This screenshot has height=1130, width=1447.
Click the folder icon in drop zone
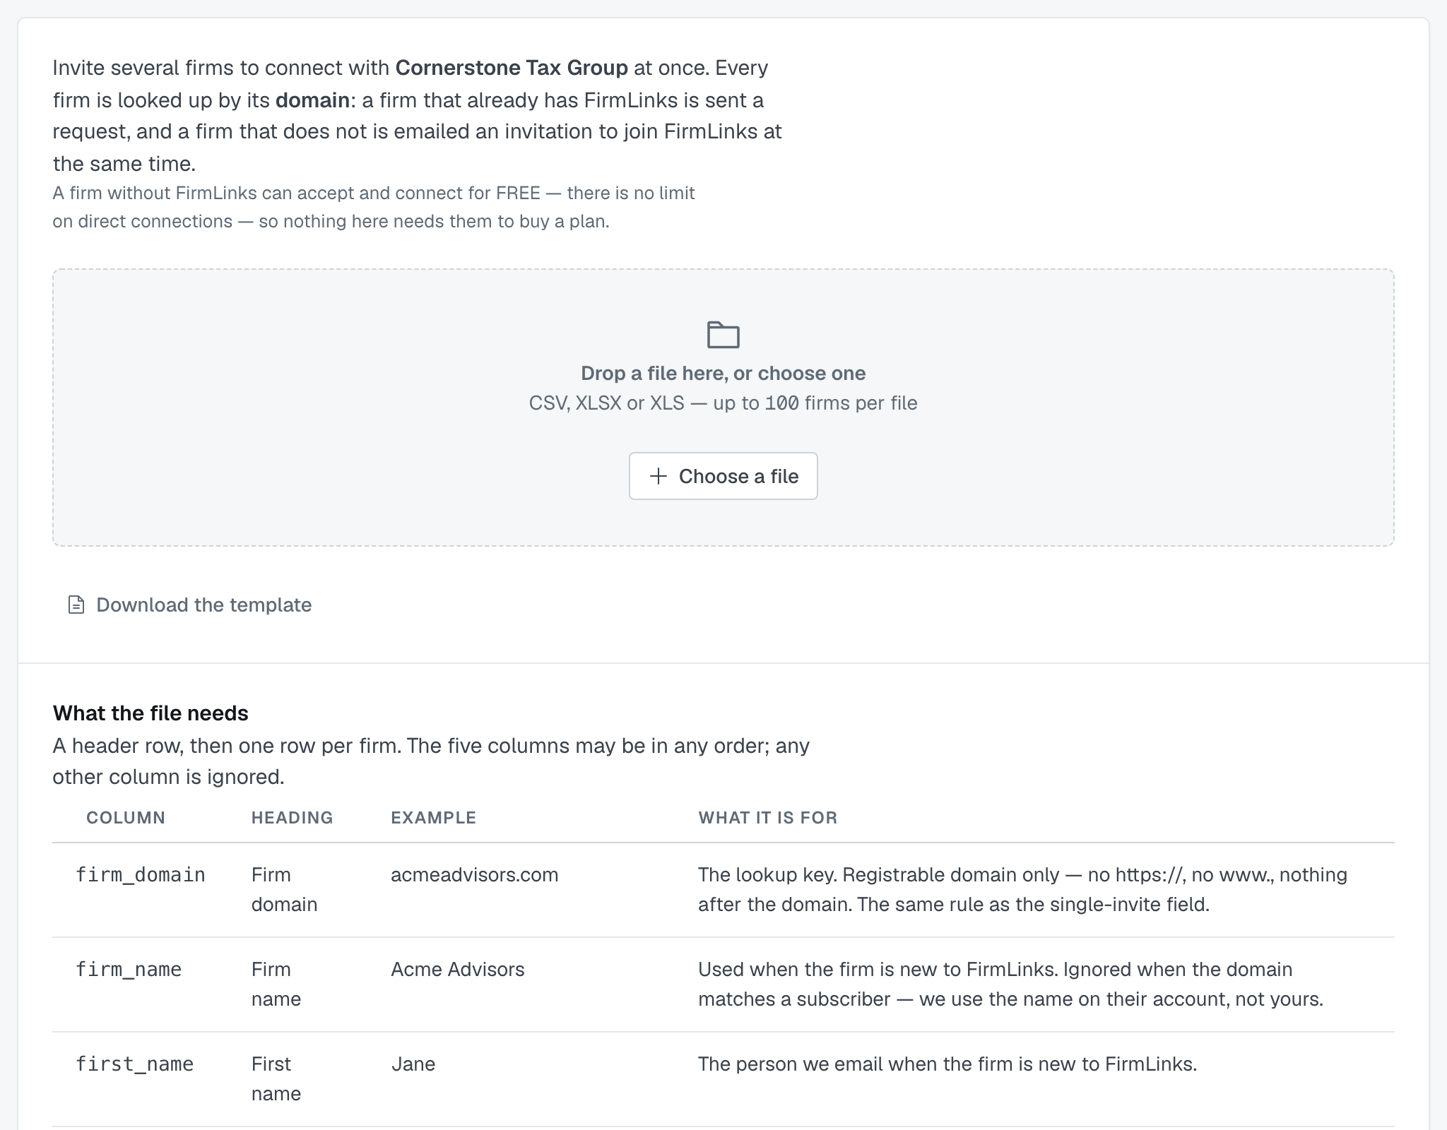click(723, 335)
